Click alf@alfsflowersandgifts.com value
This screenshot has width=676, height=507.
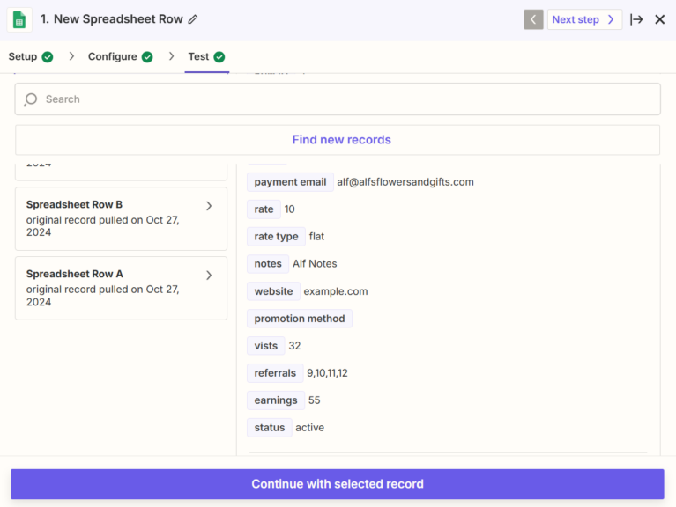click(405, 182)
